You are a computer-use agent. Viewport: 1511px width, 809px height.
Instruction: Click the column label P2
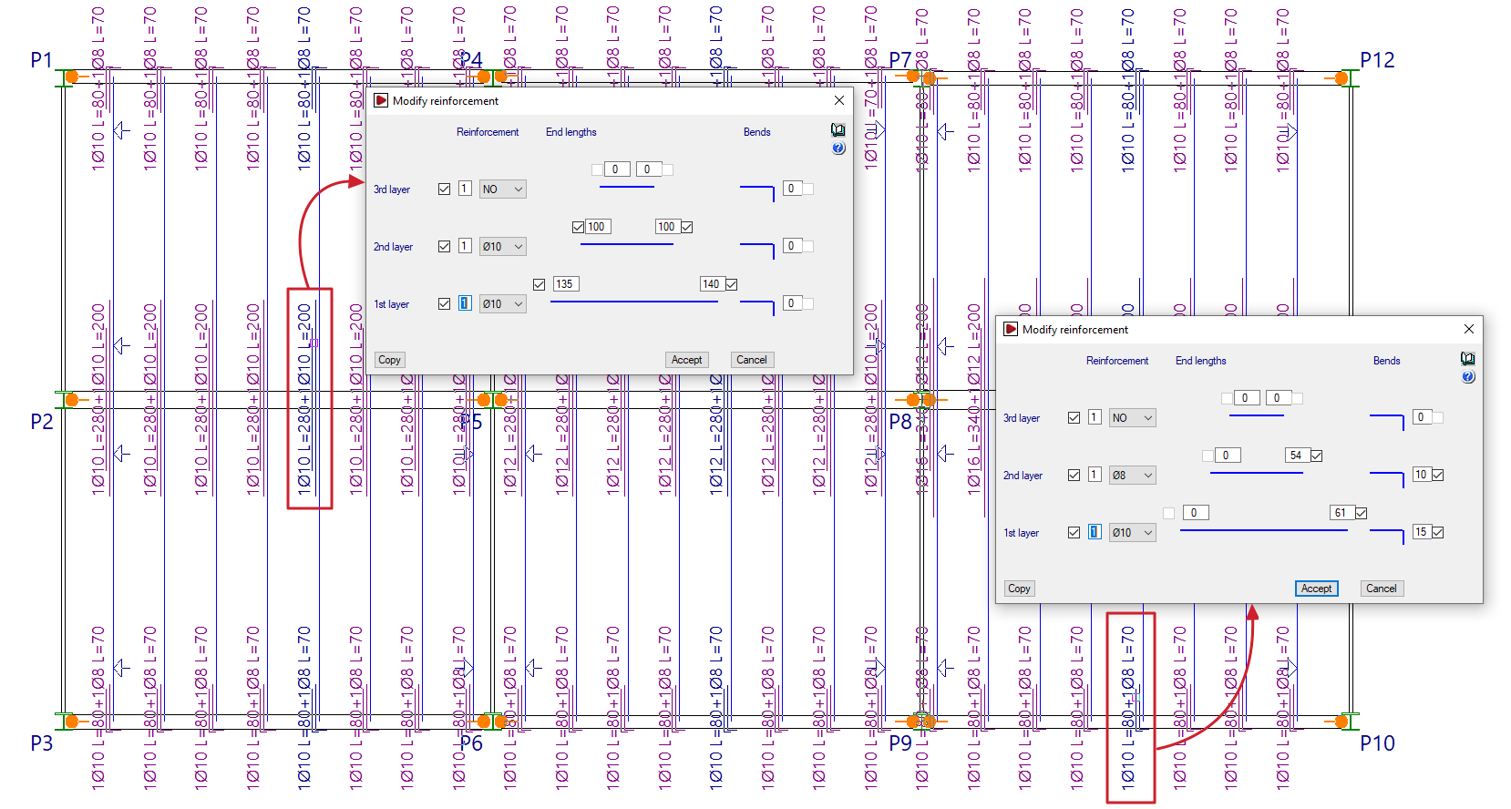click(42, 422)
